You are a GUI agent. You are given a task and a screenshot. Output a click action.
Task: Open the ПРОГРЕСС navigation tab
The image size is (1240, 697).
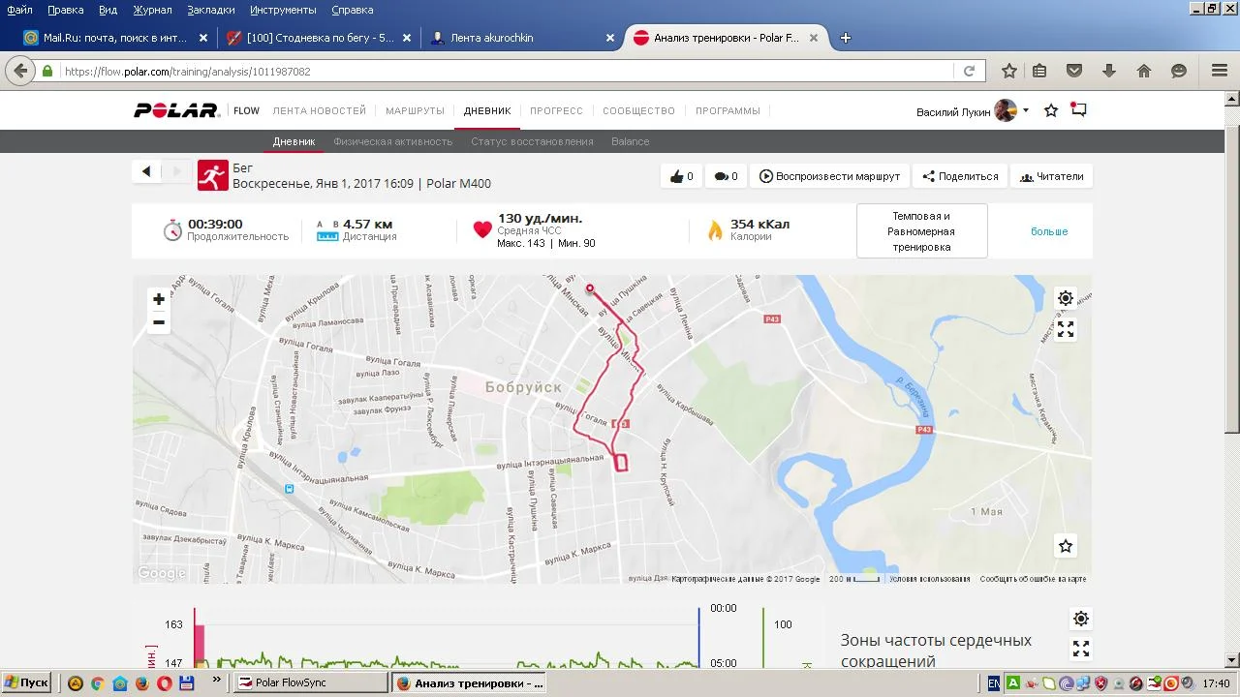point(556,110)
